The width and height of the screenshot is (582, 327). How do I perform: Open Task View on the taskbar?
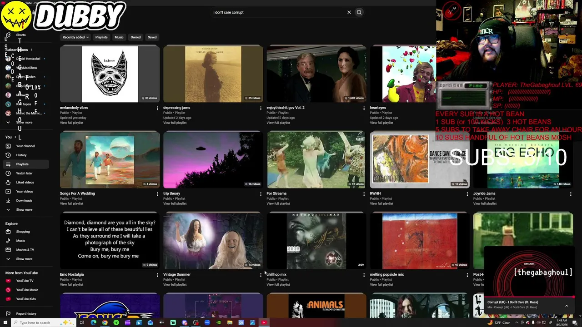[82, 322]
